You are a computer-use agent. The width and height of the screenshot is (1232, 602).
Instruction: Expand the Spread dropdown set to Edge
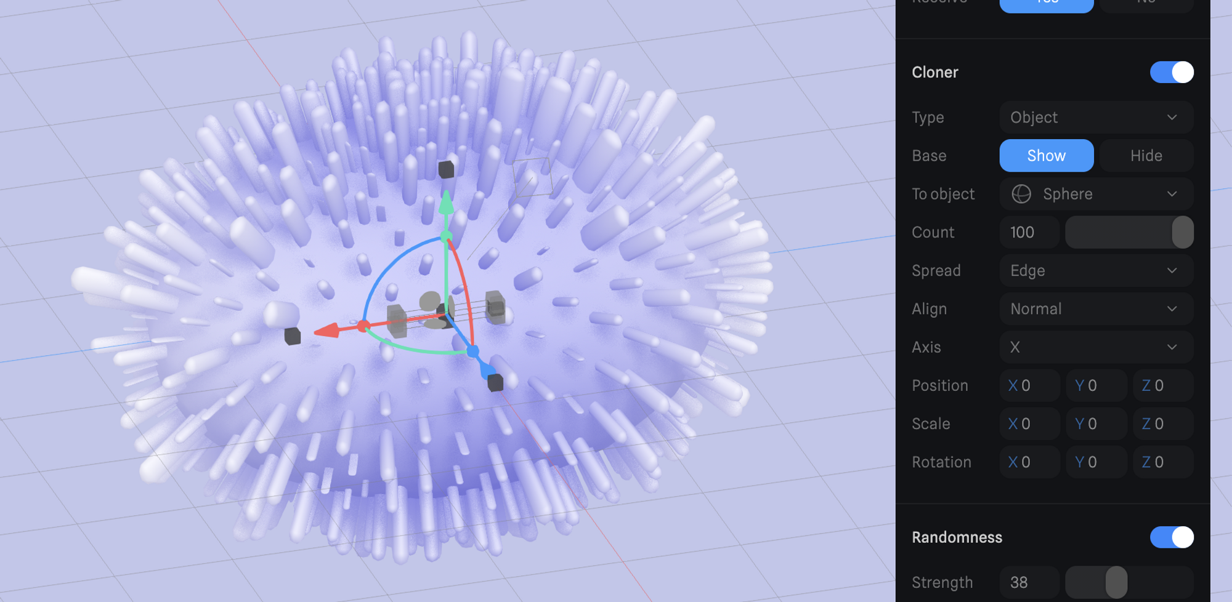(x=1096, y=271)
